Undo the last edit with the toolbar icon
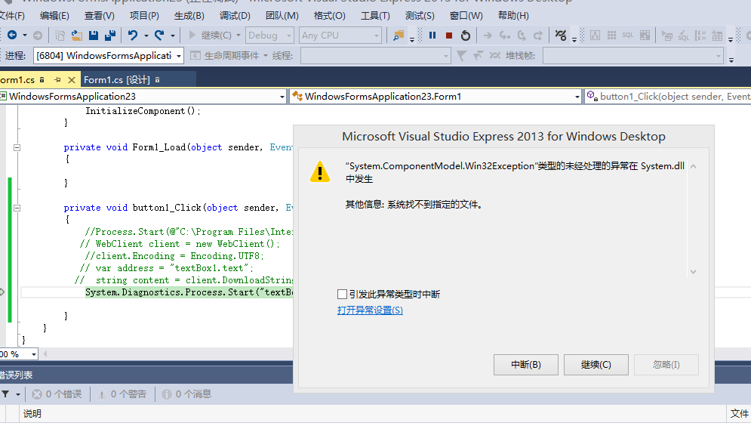The width and height of the screenshot is (751, 426). [133, 35]
